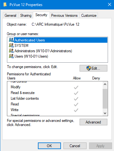The width and height of the screenshot is (114, 151).
Task: Click the Write allow checkmark
Action: (x=76, y=110)
